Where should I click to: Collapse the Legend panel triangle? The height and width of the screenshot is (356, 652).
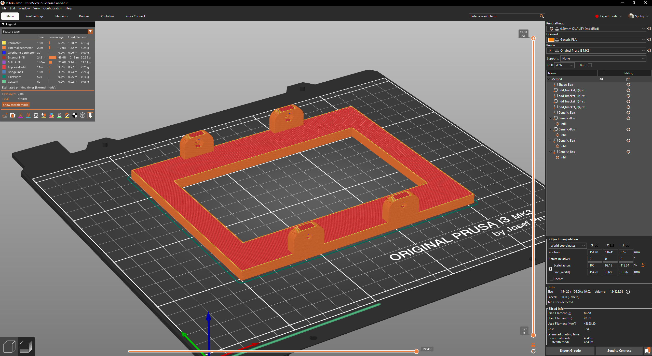[3, 24]
